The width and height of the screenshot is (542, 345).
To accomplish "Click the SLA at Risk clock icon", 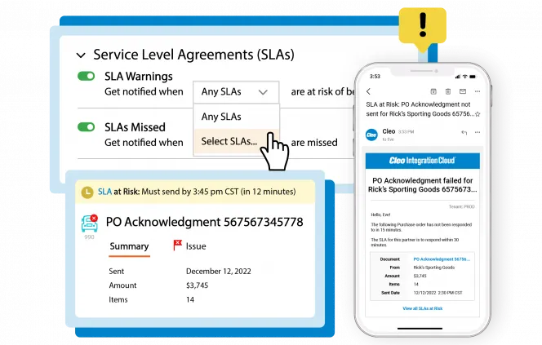I will pos(87,192).
